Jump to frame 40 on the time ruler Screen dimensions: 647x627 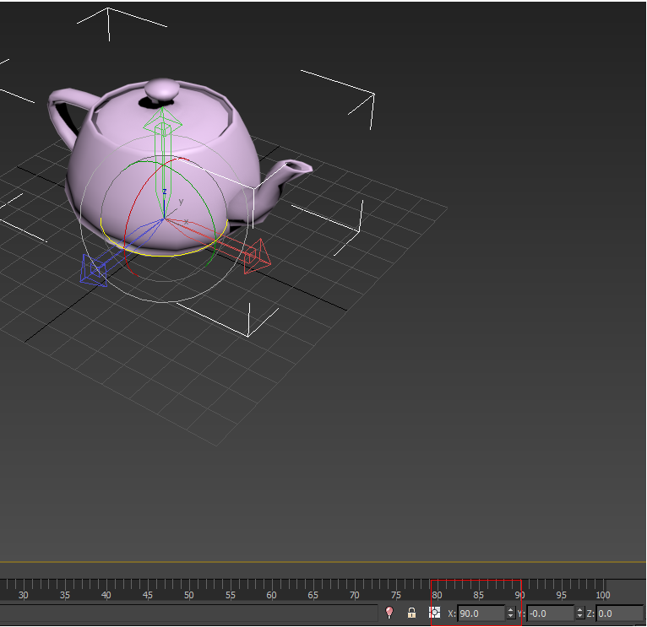pos(106,595)
